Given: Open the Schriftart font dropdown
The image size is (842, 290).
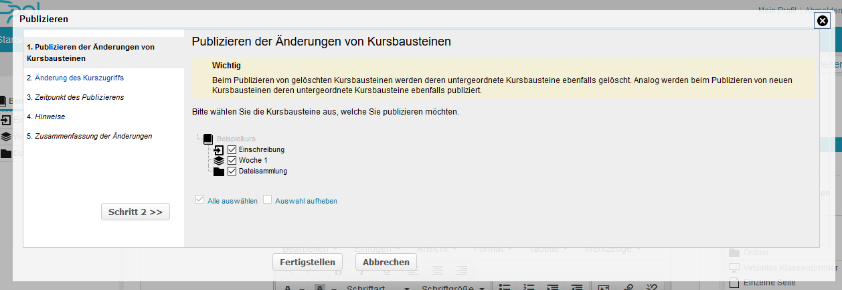Looking at the screenshot, I should [377, 287].
